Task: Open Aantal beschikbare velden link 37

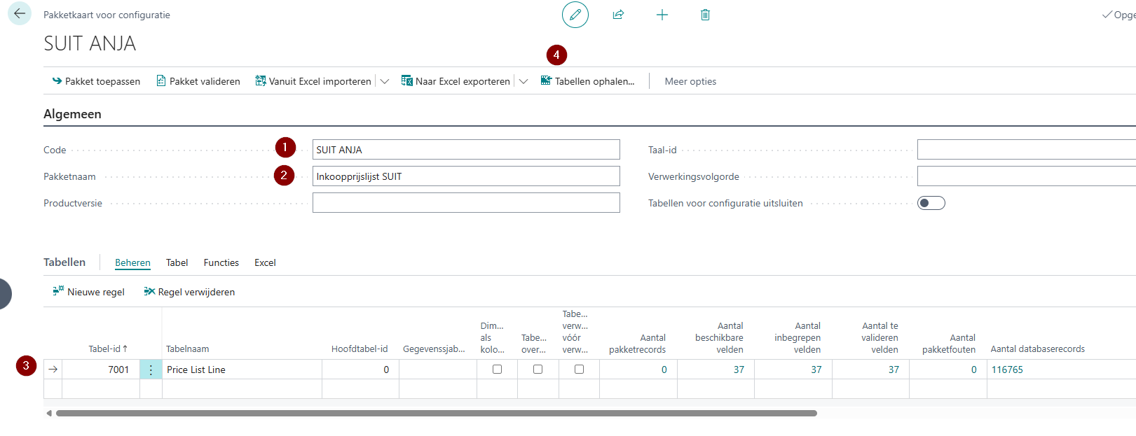Action: coord(739,370)
